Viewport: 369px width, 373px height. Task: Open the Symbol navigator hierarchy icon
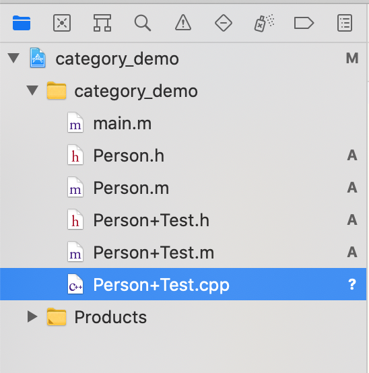[x=102, y=23]
